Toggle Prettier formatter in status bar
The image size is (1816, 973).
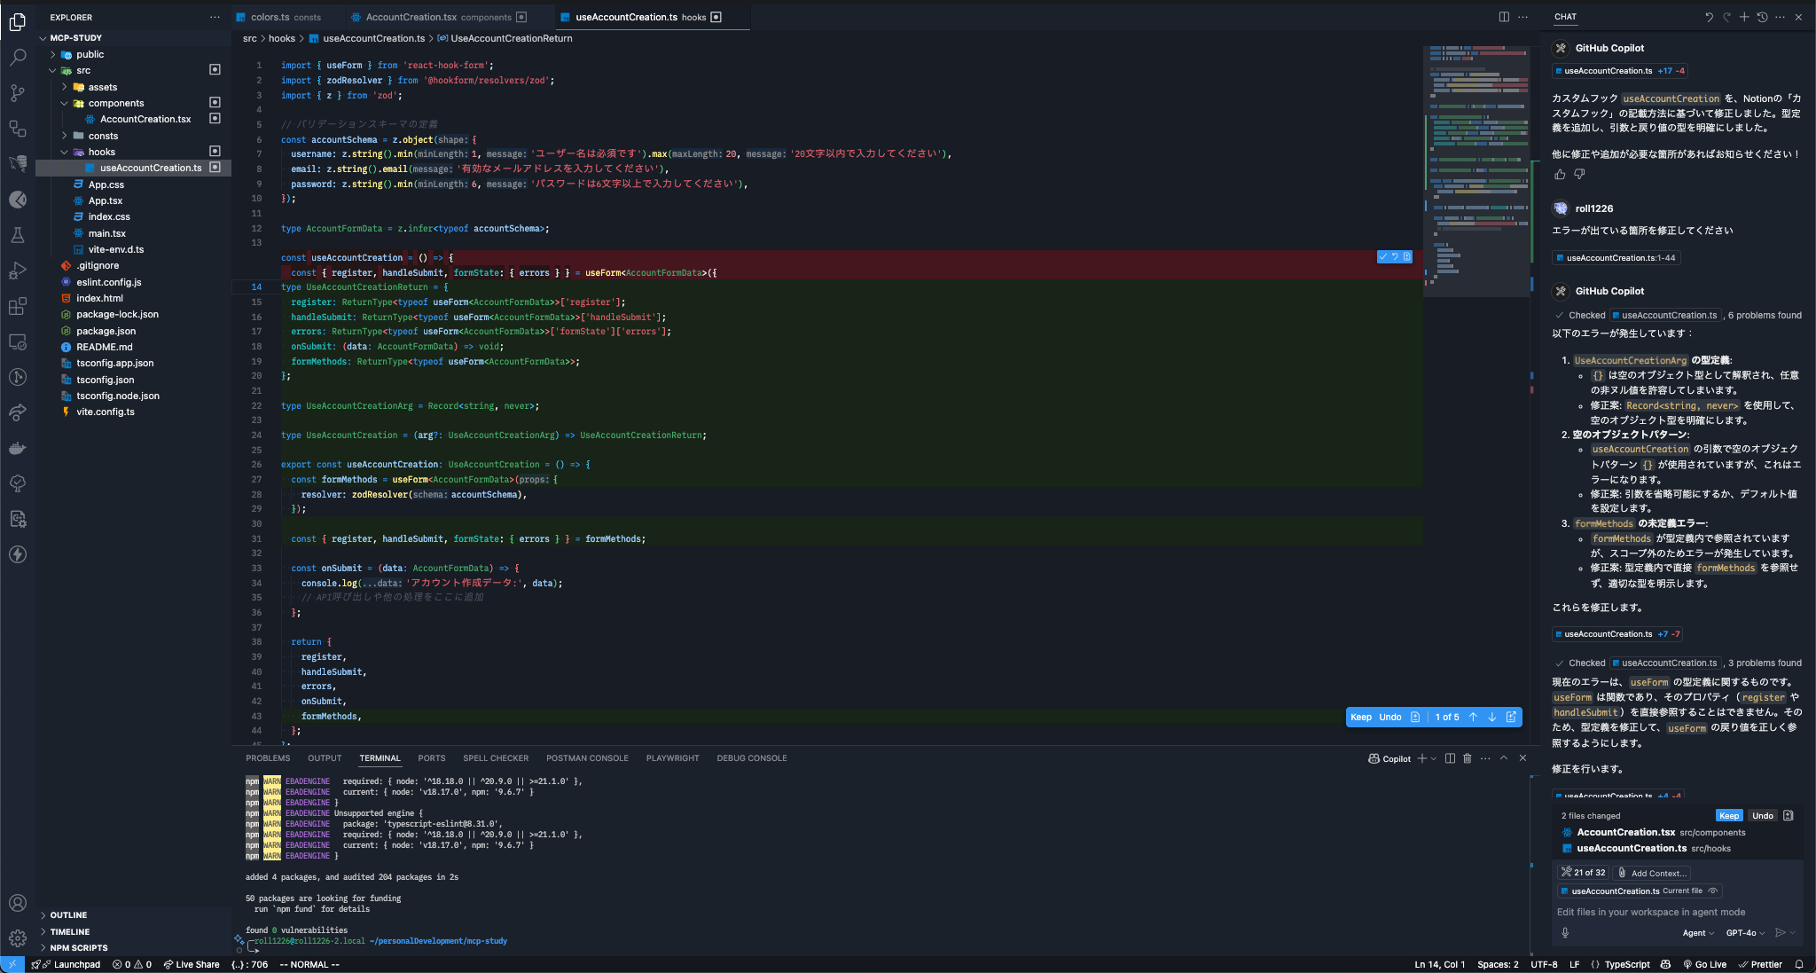1760,964
